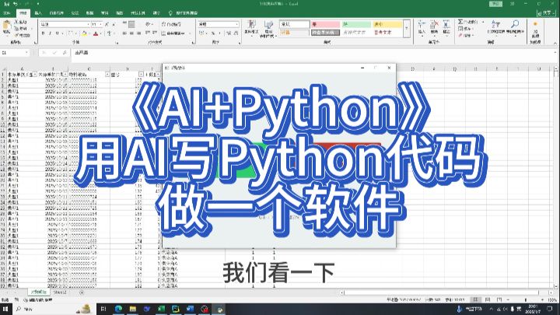Open Excel from the taskbar
Image resolution: width=560 pixels, height=315 pixels.
click(x=161, y=310)
